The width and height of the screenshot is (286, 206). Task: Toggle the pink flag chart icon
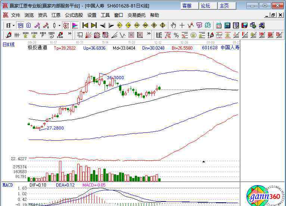pos(75,25)
